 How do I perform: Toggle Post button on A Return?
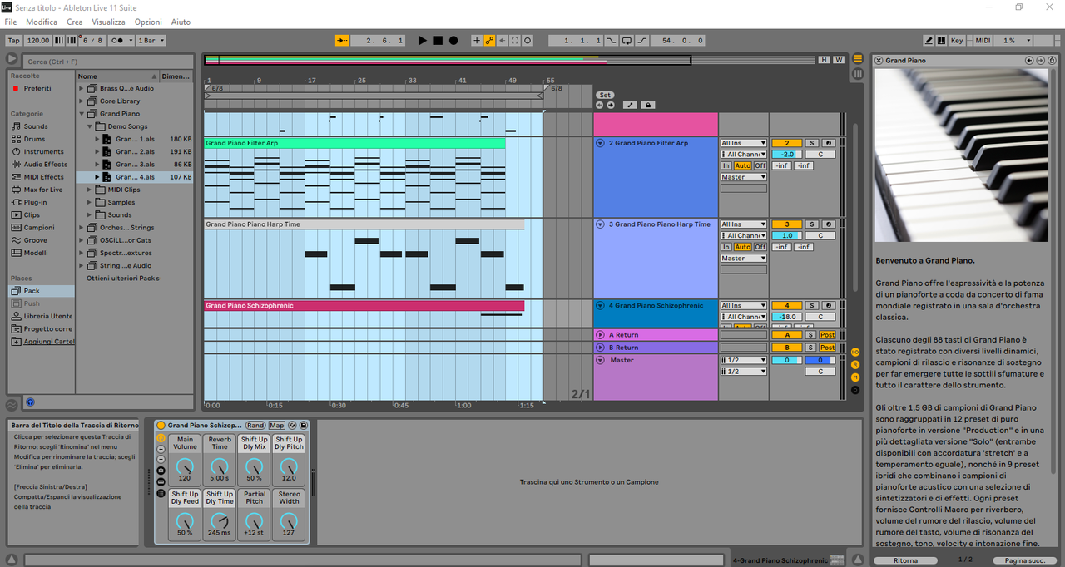pyautogui.click(x=828, y=335)
